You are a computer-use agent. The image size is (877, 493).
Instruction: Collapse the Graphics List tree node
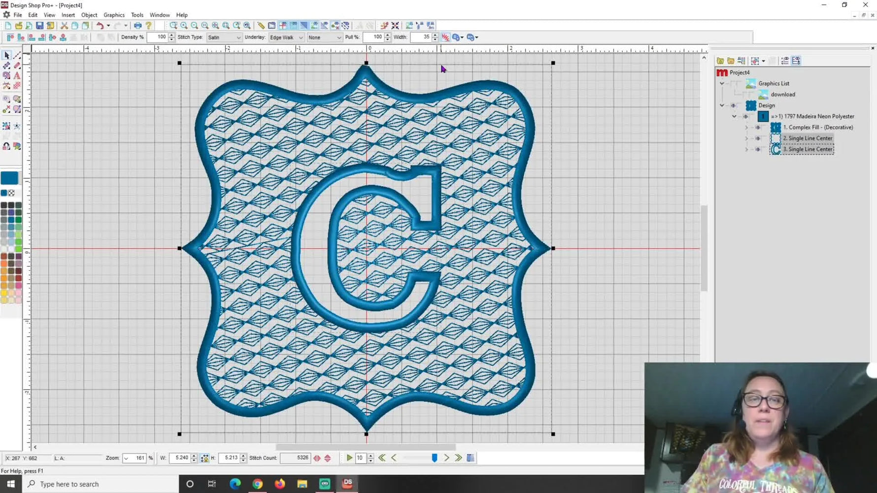point(722,84)
